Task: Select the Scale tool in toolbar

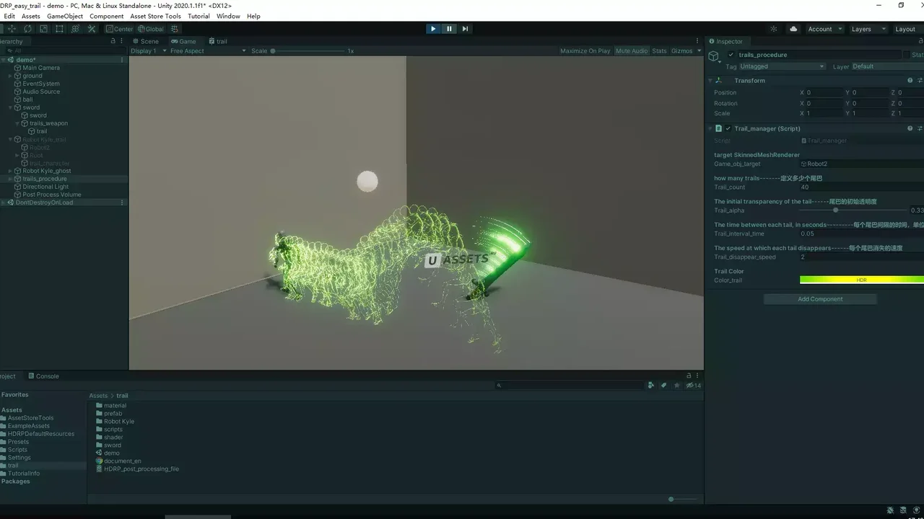Action: click(43, 29)
